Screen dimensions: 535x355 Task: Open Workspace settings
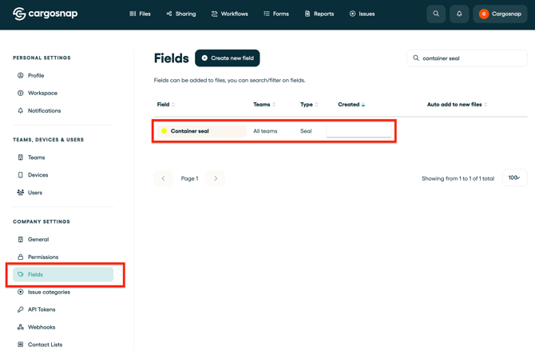(42, 93)
